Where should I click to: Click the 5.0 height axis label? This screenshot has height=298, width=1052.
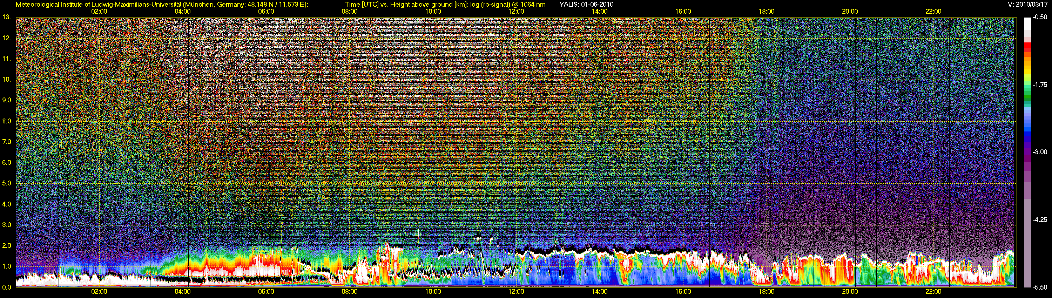pyautogui.click(x=6, y=183)
